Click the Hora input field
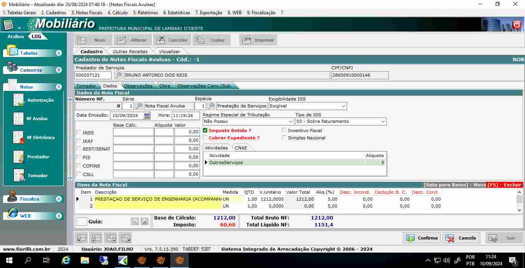The image size is (525, 268). [185, 116]
